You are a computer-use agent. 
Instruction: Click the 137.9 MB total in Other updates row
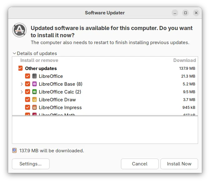coord(187,68)
